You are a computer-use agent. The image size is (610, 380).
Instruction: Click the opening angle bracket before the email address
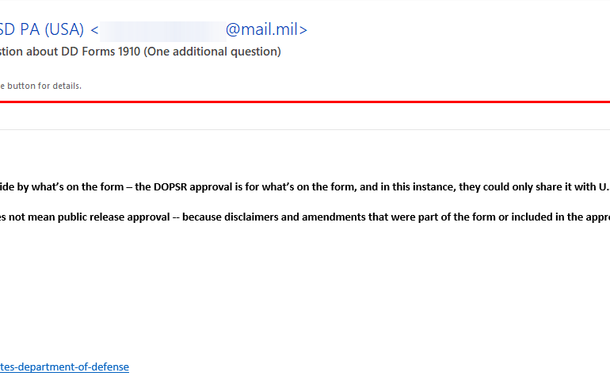point(94,31)
